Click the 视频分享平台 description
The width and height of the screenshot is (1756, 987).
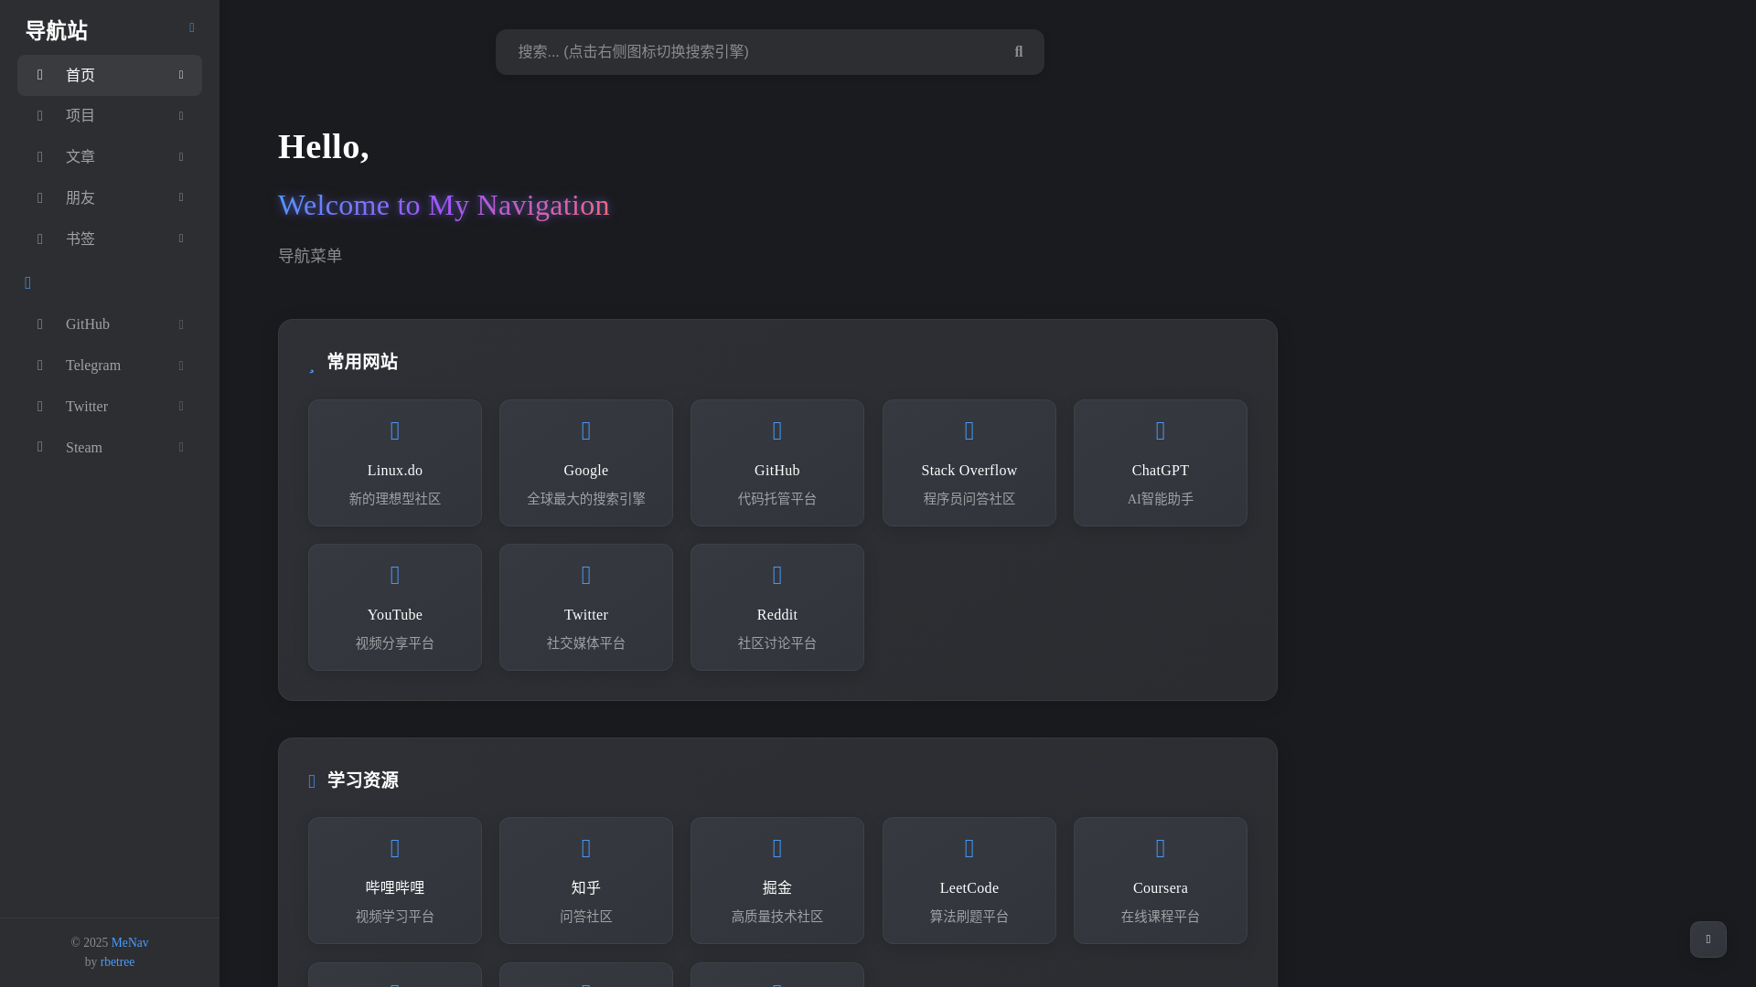pos(395,643)
